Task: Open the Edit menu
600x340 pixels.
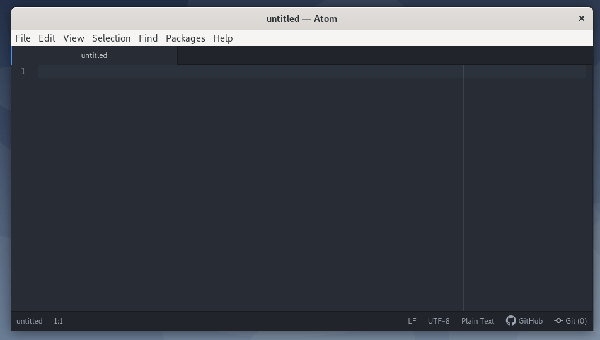Action: [47, 38]
